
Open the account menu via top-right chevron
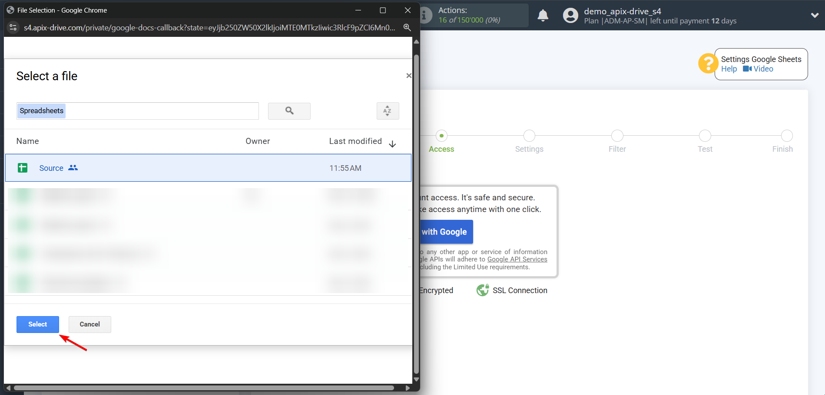click(815, 15)
